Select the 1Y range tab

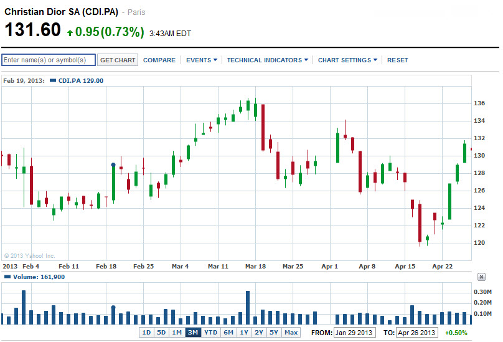[x=244, y=333]
